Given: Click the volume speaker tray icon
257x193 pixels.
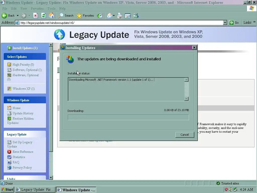Looking at the screenshot, I should [230, 189].
